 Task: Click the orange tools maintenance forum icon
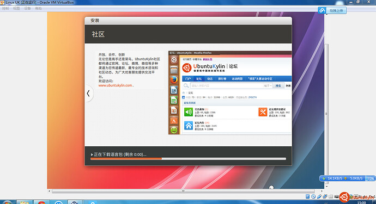click(263, 112)
